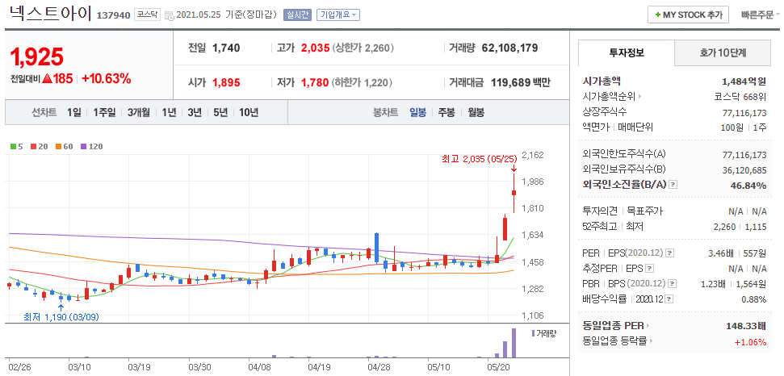Click the +10.63% change rate
784x376 pixels.
pos(106,78)
